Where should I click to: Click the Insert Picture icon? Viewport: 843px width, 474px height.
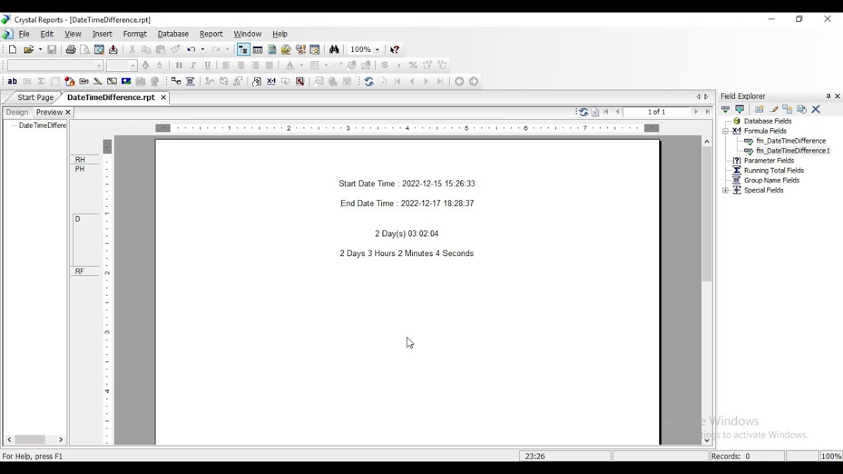[x=126, y=82]
